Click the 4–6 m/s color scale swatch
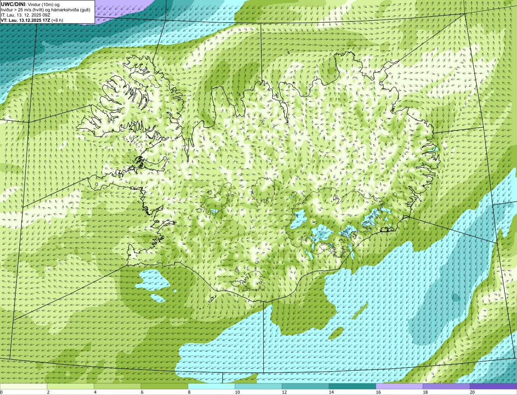This screenshot has width=517, height=395. [118, 386]
